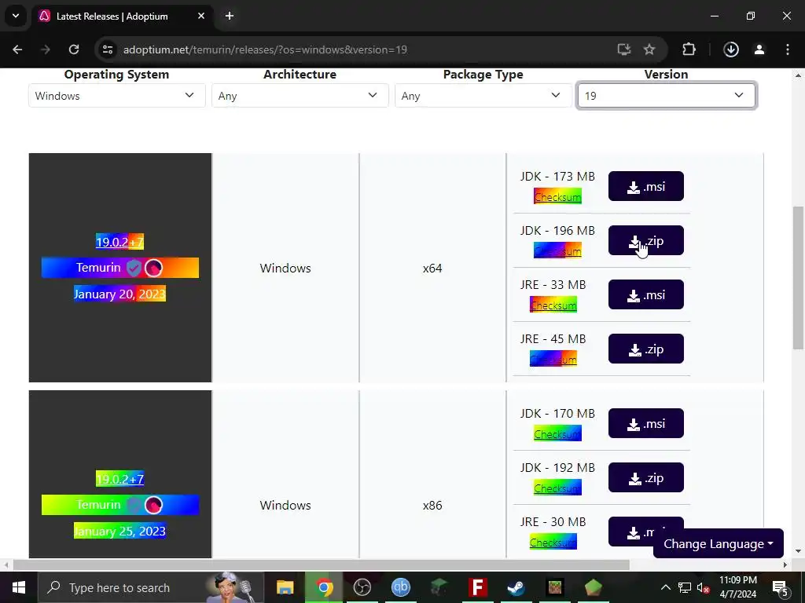Open the Windows Start menu
The width and height of the screenshot is (805, 603).
coord(19,587)
